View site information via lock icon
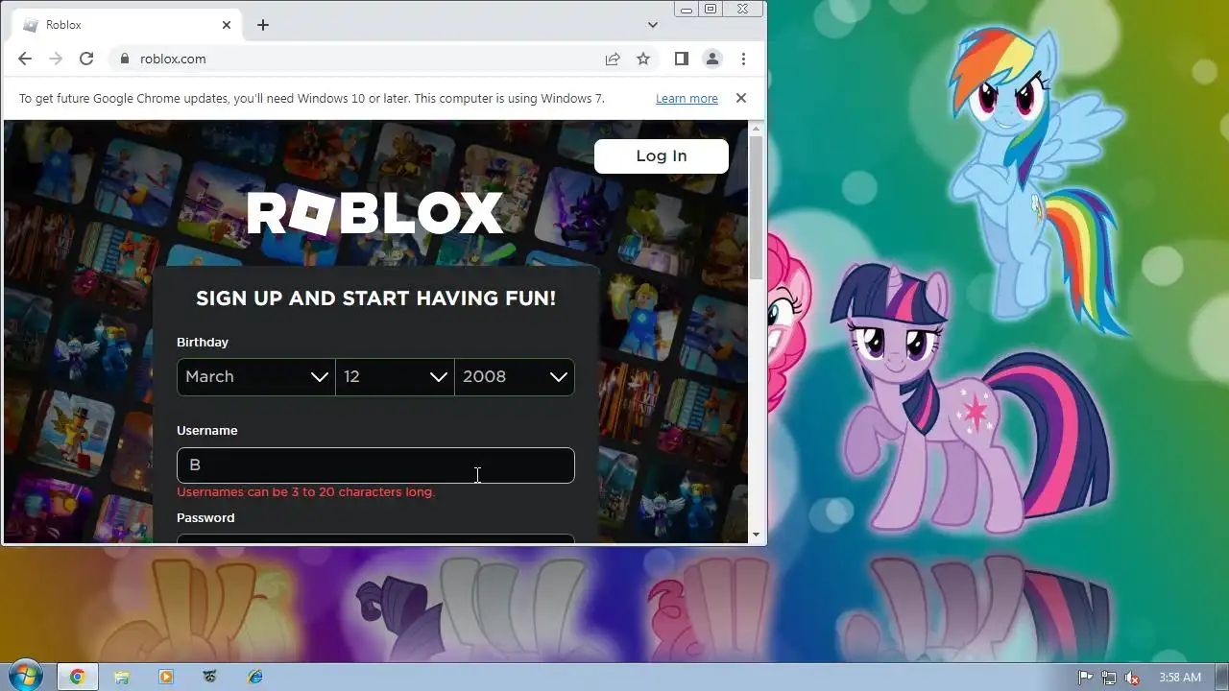Screen dimensions: 1229x691 (124, 59)
